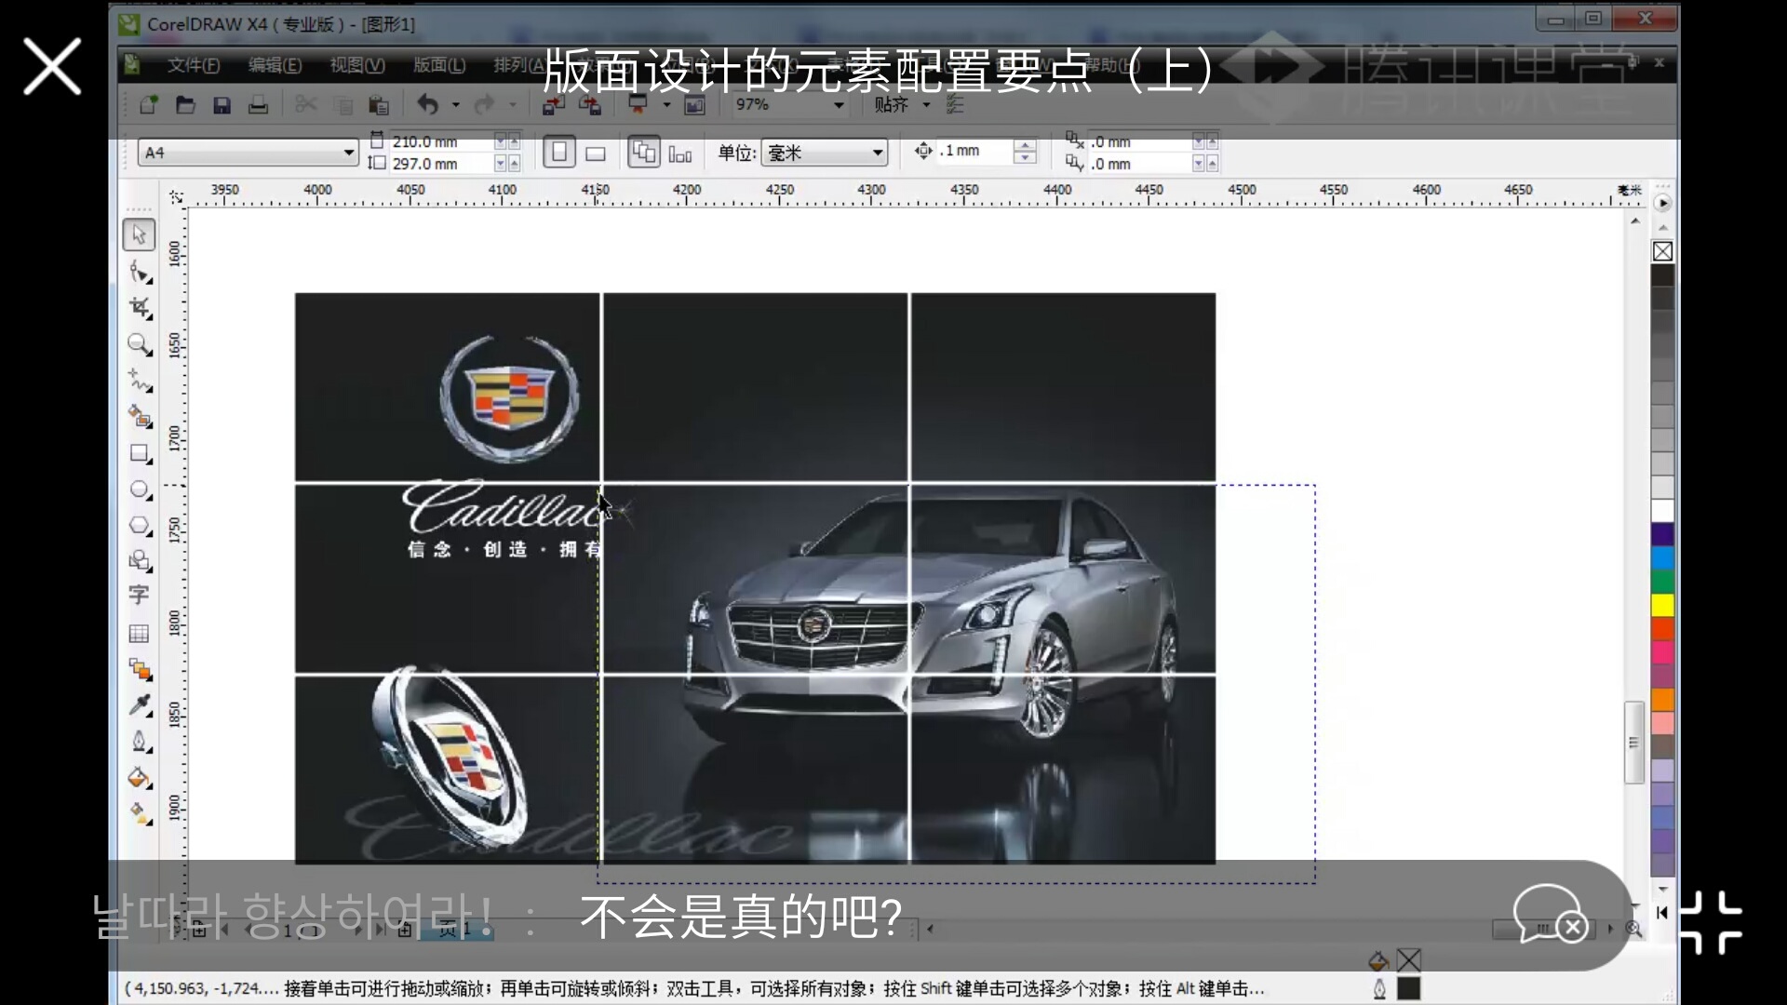The width and height of the screenshot is (1787, 1005).
Task: Pick the Freehand curve tool
Action: coord(140,381)
